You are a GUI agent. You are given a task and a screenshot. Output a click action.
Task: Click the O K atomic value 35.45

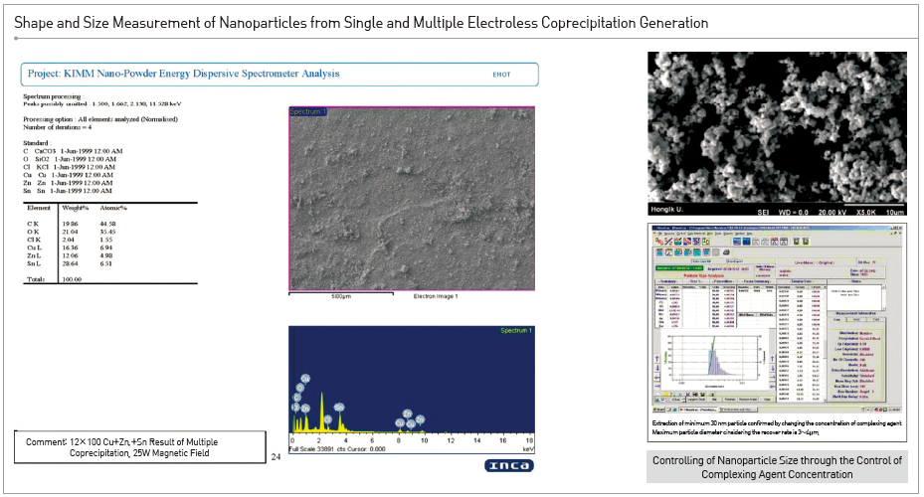(x=107, y=232)
